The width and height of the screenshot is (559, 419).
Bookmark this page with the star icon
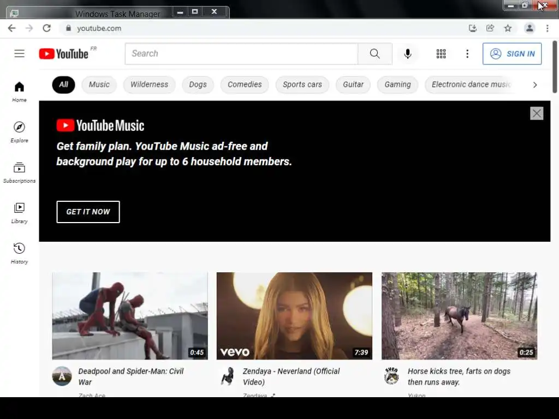[508, 28]
